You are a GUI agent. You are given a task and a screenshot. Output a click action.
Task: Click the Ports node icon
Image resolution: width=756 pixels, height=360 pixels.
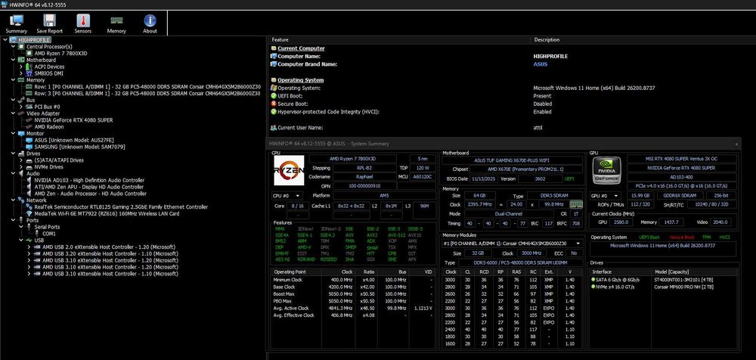point(21,220)
